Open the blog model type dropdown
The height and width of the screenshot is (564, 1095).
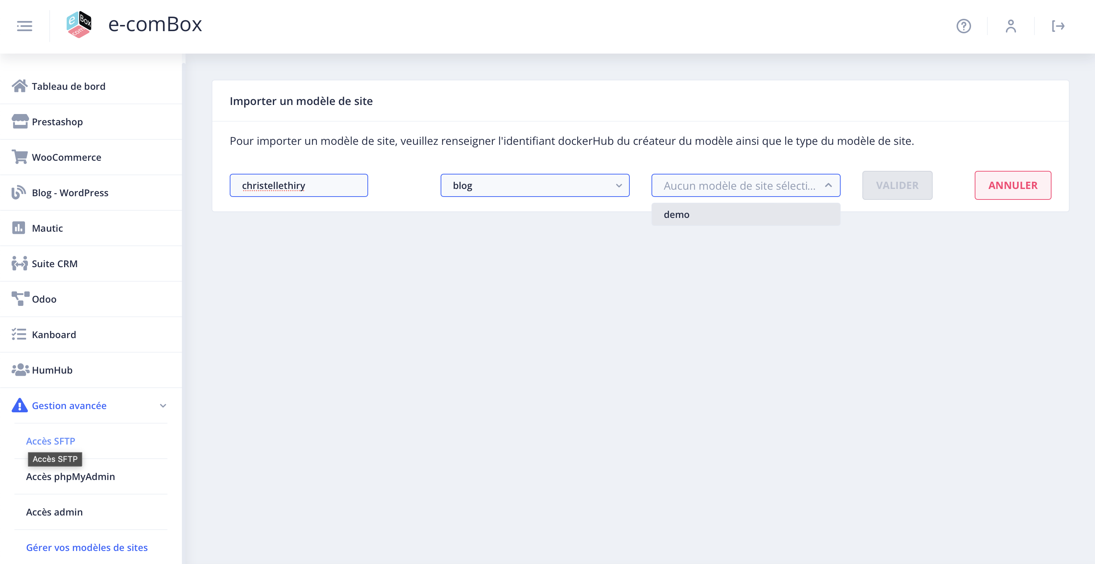tap(534, 186)
